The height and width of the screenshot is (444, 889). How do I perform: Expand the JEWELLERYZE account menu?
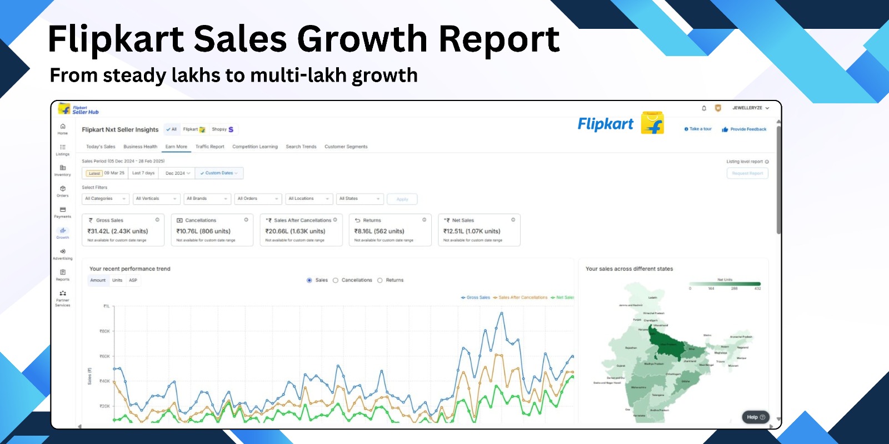pos(751,108)
